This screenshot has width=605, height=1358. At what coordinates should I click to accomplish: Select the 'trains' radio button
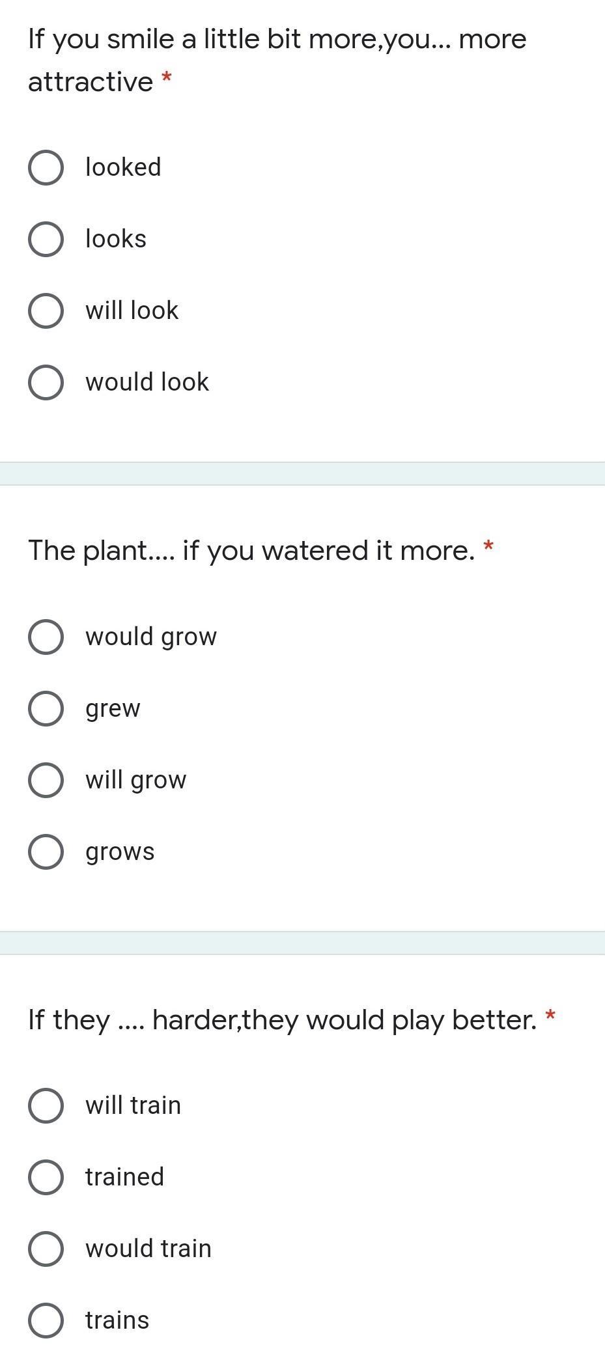click(x=46, y=1320)
